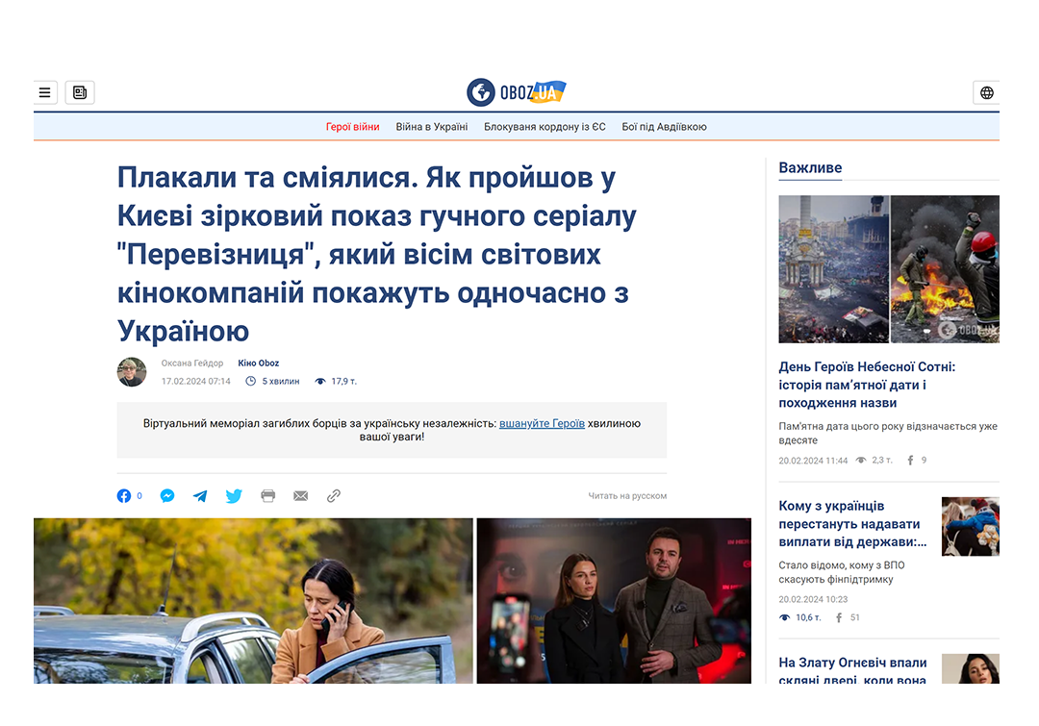1039x726 pixels.
Task: Click 'вшануйте Героїв' memorial link
Action: 542,423
